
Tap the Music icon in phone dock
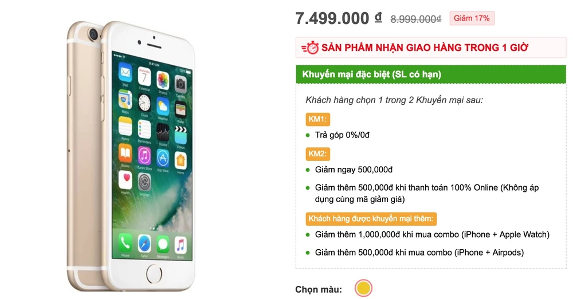point(180,244)
